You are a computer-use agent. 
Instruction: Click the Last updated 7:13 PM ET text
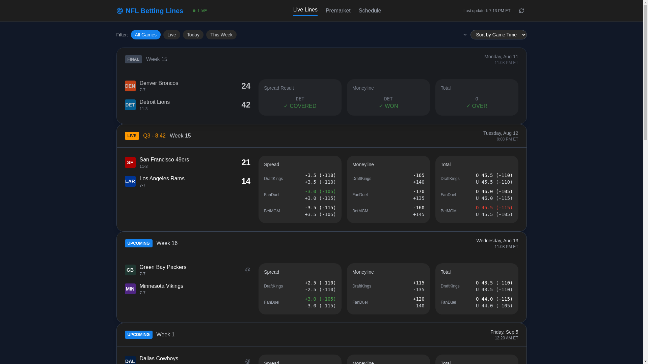tap(487, 11)
